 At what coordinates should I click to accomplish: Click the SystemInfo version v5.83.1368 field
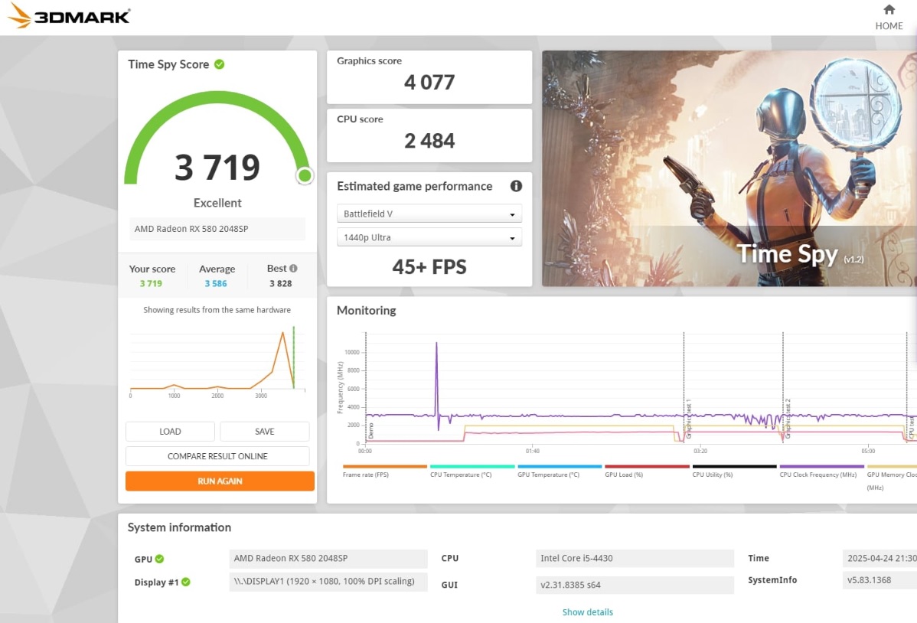[879, 580]
